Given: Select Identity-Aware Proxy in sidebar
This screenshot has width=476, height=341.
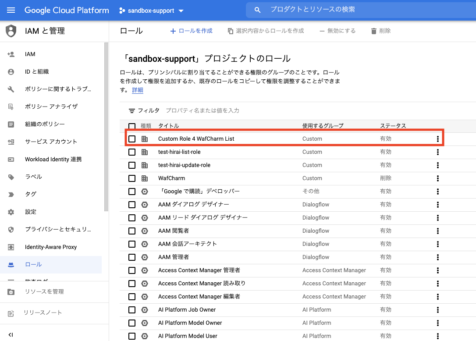Looking at the screenshot, I should [x=51, y=247].
